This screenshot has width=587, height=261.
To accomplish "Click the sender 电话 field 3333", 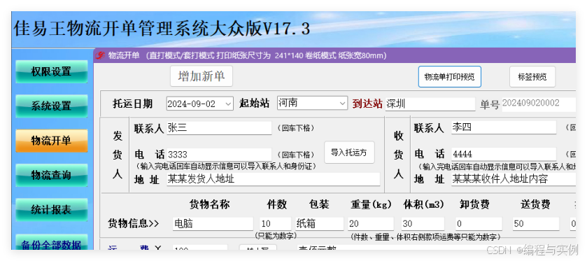I will 219,154.
